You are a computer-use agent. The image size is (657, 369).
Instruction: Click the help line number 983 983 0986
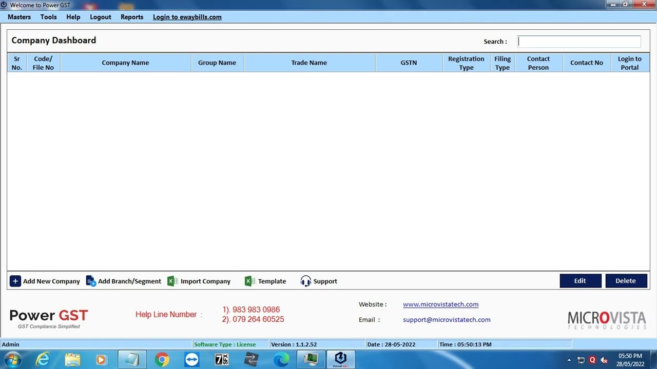(256, 310)
